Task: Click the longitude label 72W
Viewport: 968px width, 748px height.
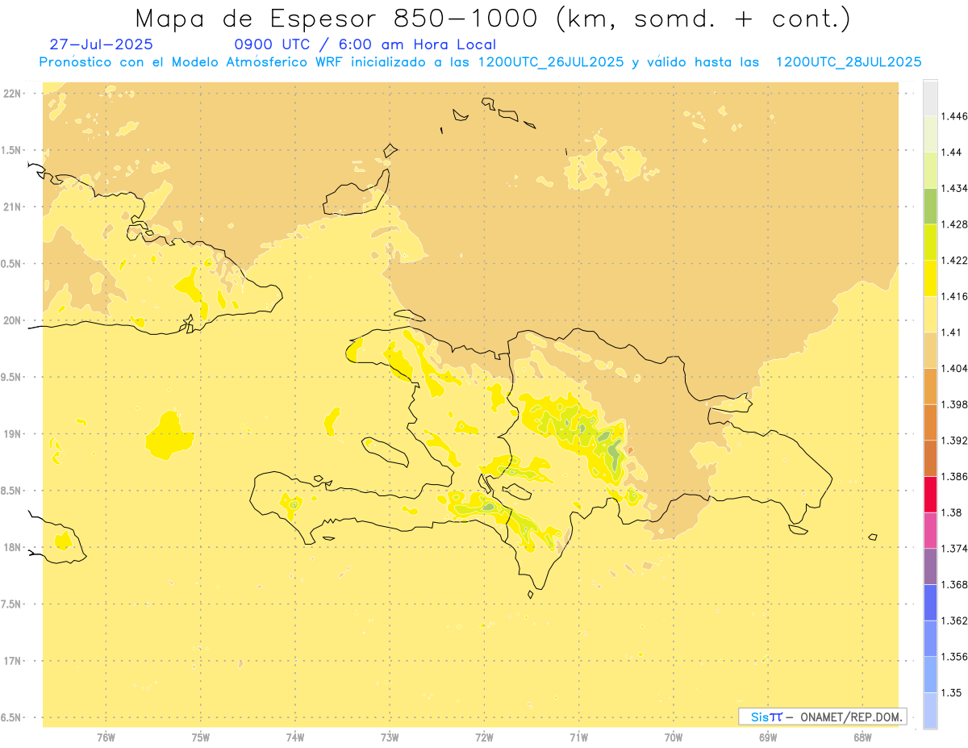Action: click(x=484, y=738)
